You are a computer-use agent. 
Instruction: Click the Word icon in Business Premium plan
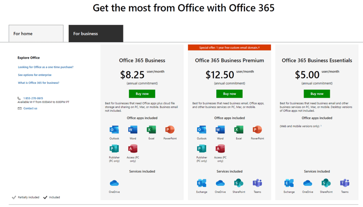coord(220,130)
